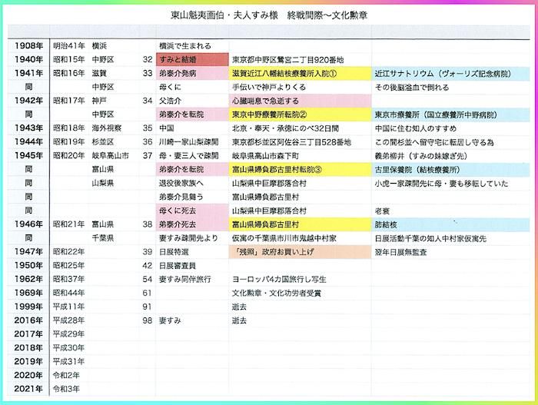Viewport: 538px width, 405px height.
Task: Click the note その後脳溢血で倒れる
Action: [412, 87]
